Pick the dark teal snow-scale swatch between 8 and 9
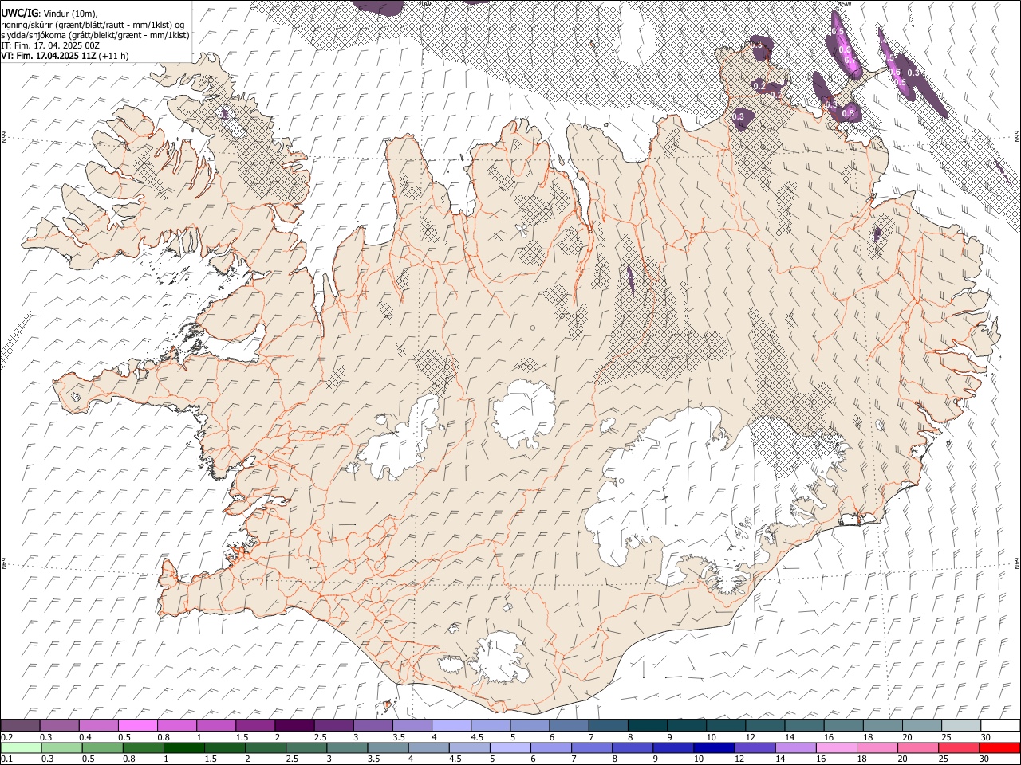 click(x=647, y=725)
